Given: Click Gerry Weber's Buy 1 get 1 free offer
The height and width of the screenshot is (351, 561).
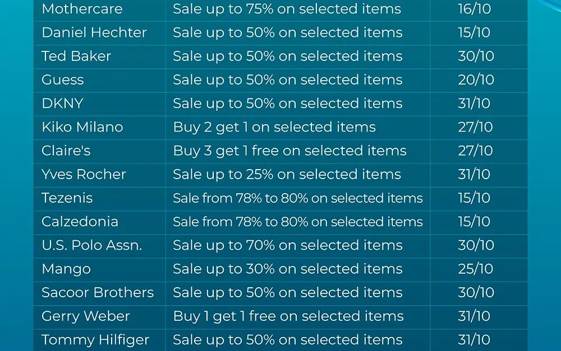Looking at the screenshot, I should click(x=288, y=316).
